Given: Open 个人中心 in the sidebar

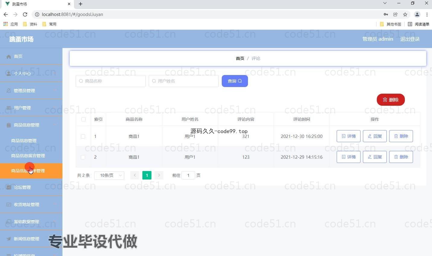Looking at the screenshot, I should coord(31,73).
